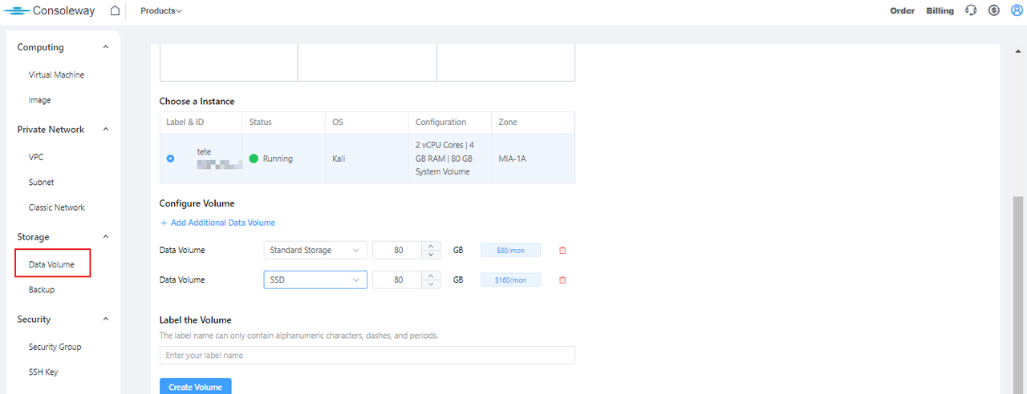Click the Consoleway logo
Viewport: 1027px width, 394px height.
50,11
